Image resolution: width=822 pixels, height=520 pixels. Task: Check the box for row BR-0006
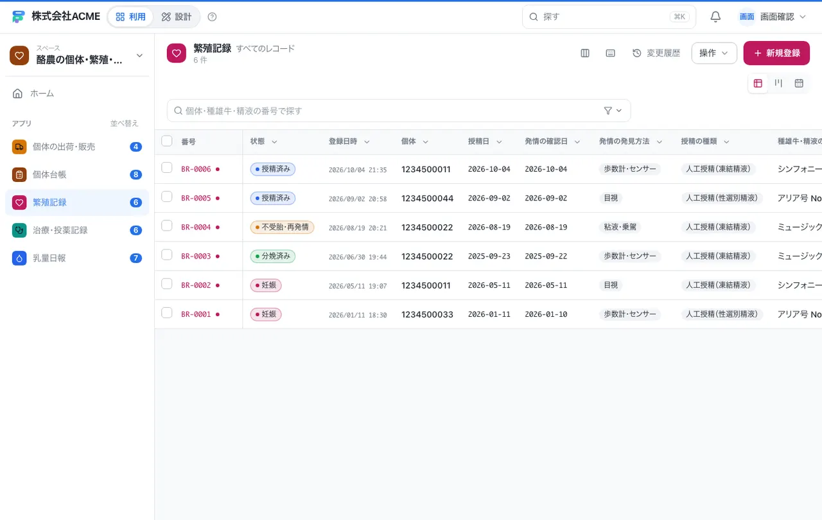pos(167,168)
